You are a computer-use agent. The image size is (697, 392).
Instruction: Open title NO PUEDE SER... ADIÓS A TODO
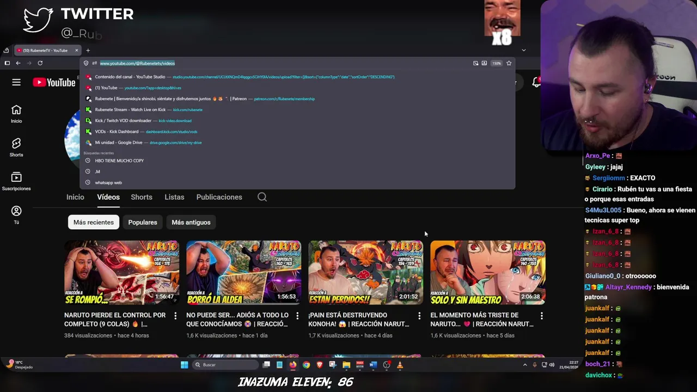tap(237, 320)
